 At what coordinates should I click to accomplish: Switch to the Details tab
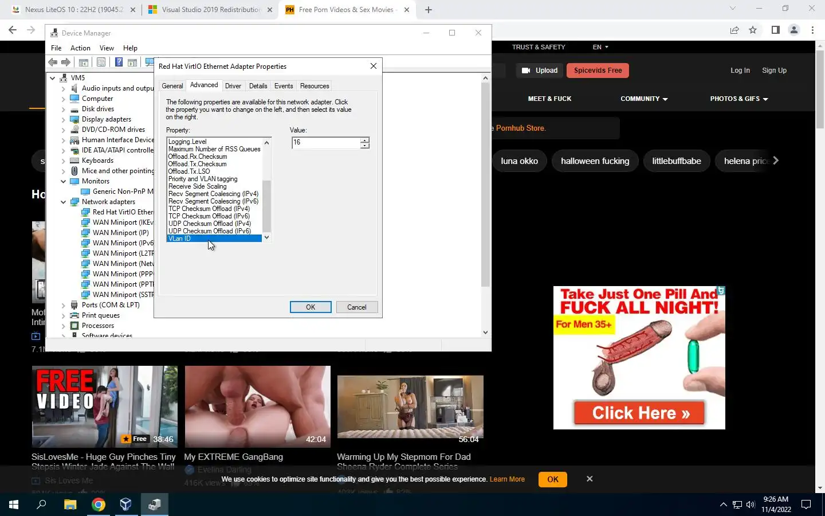pos(258,86)
